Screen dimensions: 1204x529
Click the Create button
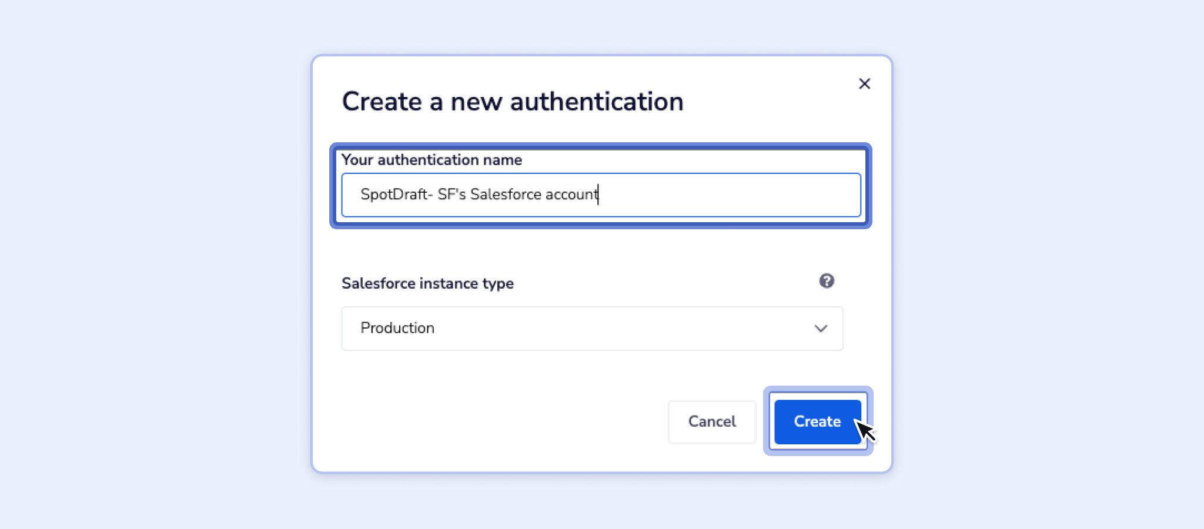(x=817, y=421)
